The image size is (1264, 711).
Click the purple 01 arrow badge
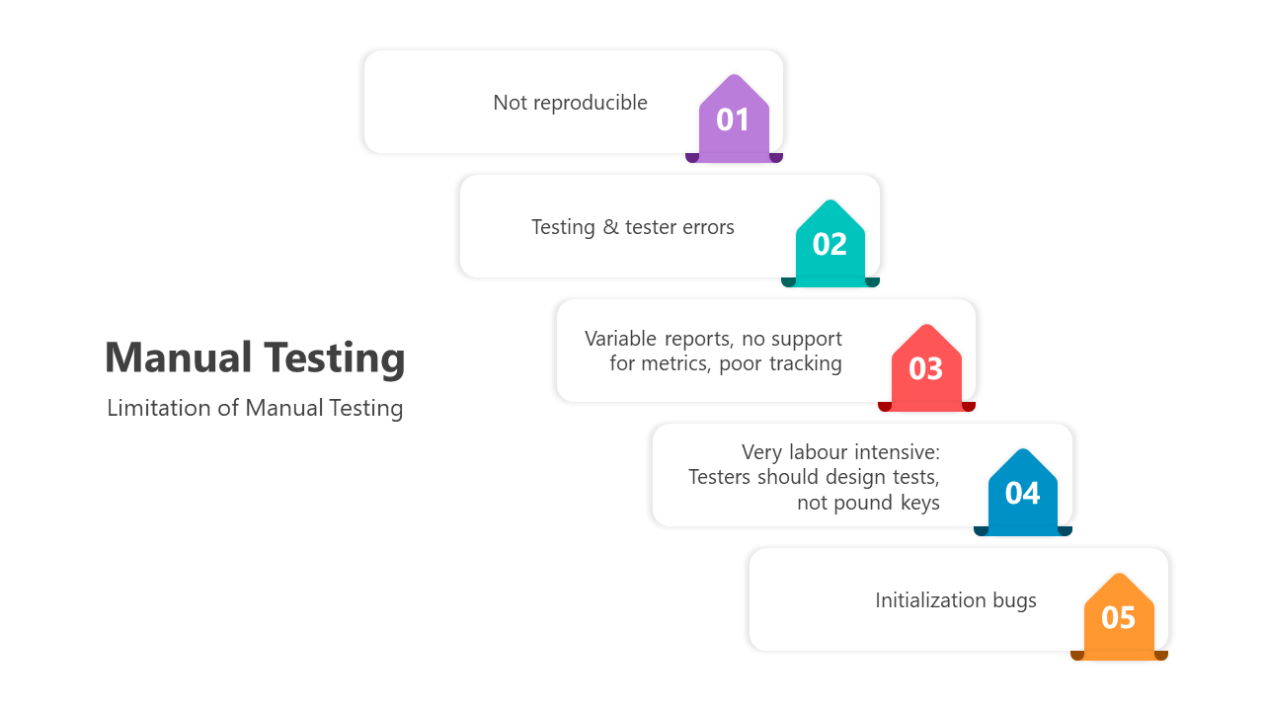(x=734, y=118)
